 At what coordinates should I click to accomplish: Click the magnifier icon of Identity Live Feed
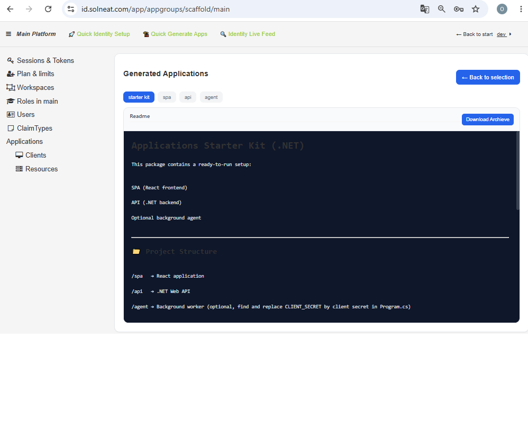(x=223, y=34)
